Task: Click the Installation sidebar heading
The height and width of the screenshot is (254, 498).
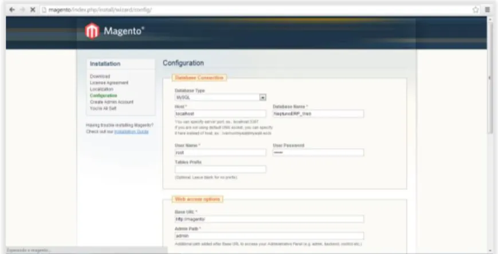Action: 105,64
